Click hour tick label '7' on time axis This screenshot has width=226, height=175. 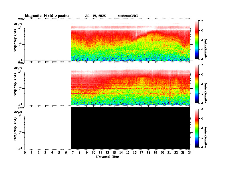pyautogui.click(x=73, y=153)
